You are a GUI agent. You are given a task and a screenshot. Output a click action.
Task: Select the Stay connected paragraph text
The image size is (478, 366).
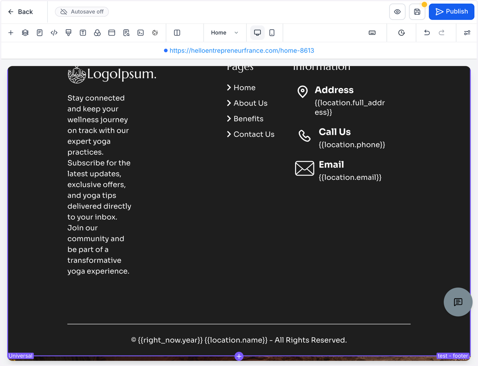[99, 185]
